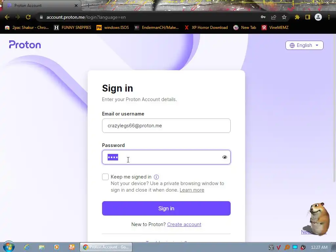Viewport: 336px width, 252px height.
Task: Switch to Proton Account Chrome taskbar item
Action: (x=106, y=247)
